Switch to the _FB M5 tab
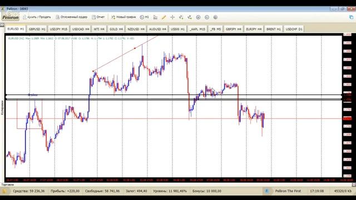Viewport: 356px width, 200px height. (215, 29)
